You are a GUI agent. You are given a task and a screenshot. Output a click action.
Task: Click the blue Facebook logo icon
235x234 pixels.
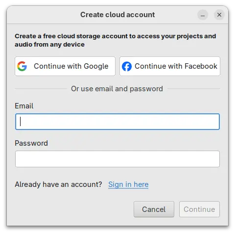127,66
